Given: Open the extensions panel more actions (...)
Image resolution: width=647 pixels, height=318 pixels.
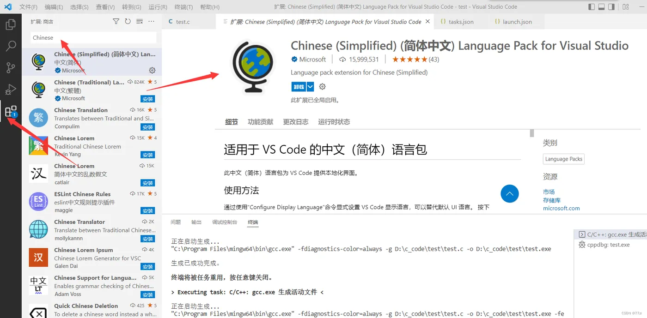Looking at the screenshot, I should tap(152, 21).
